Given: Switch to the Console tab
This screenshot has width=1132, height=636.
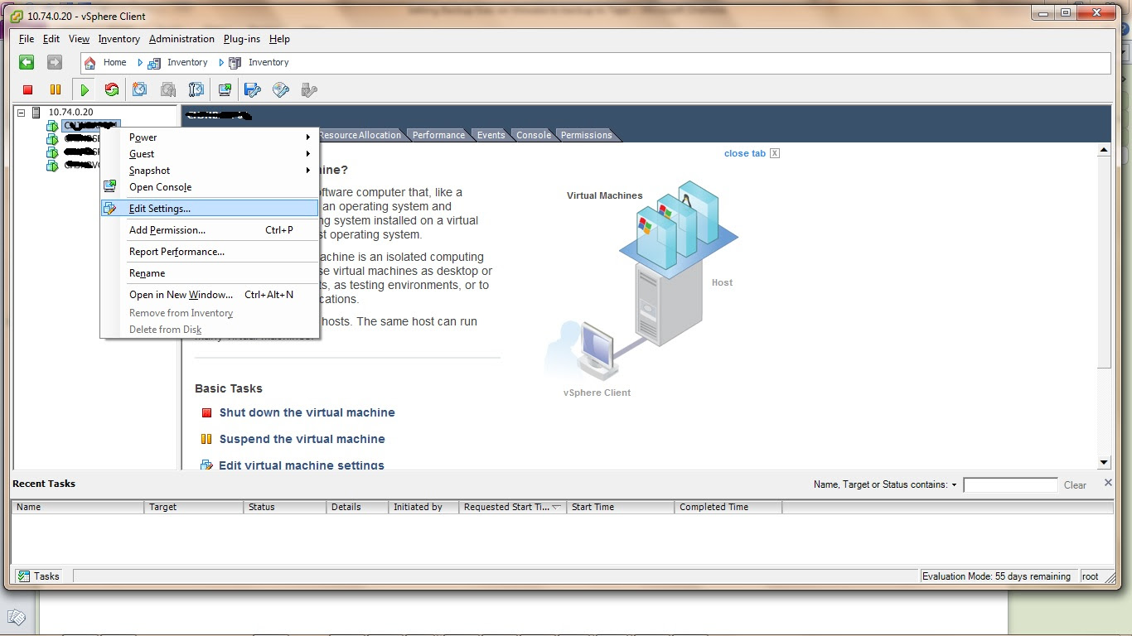Looking at the screenshot, I should pos(534,135).
